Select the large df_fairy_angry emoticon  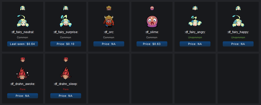[195, 21]
